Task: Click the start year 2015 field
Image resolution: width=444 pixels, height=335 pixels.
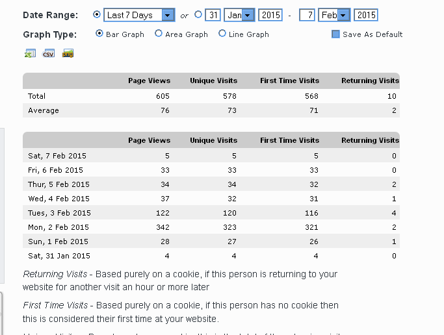Action: pos(270,15)
